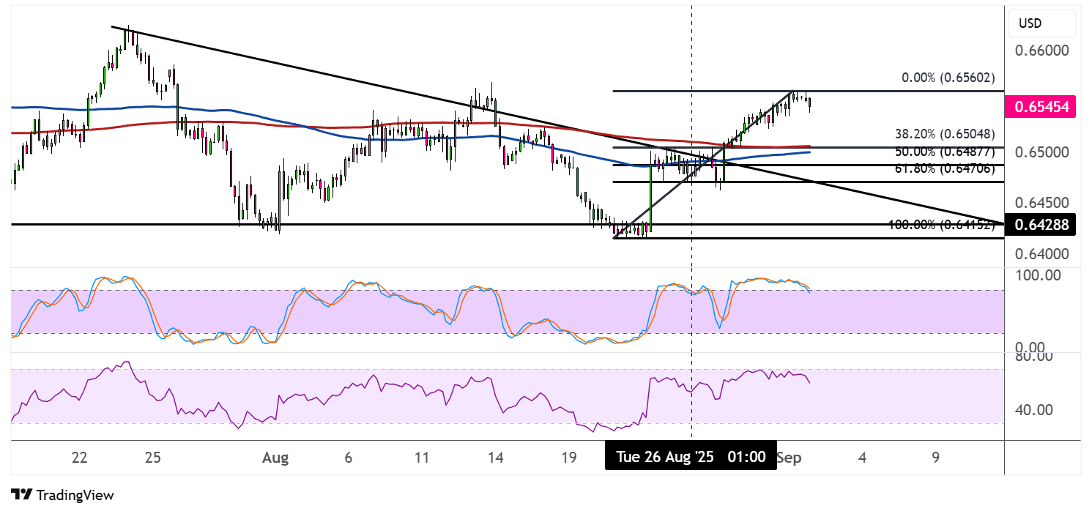The height and width of the screenshot is (514, 1092).
Task: Click the 100.00 stochastic scale value
Action: click(1038, 275)
